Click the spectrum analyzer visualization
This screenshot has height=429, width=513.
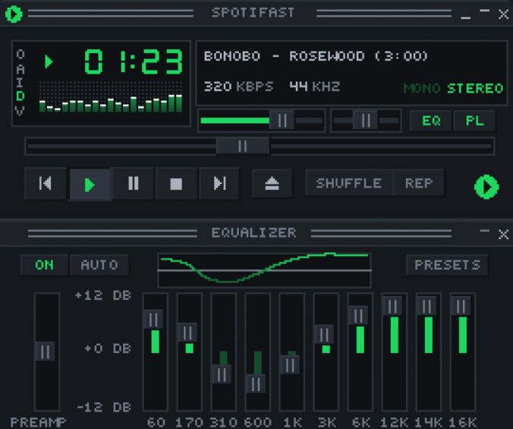[110, 97]
